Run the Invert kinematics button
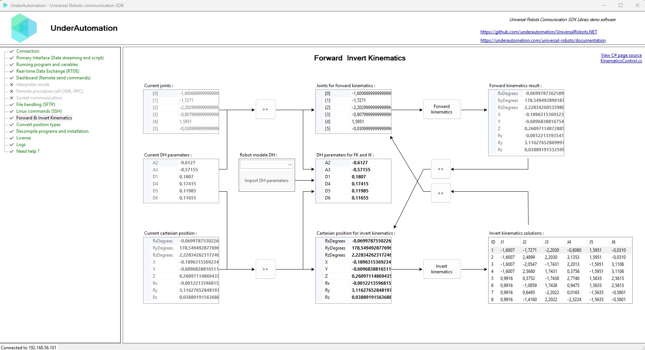The image size is (645, 350). click(441, 269)
